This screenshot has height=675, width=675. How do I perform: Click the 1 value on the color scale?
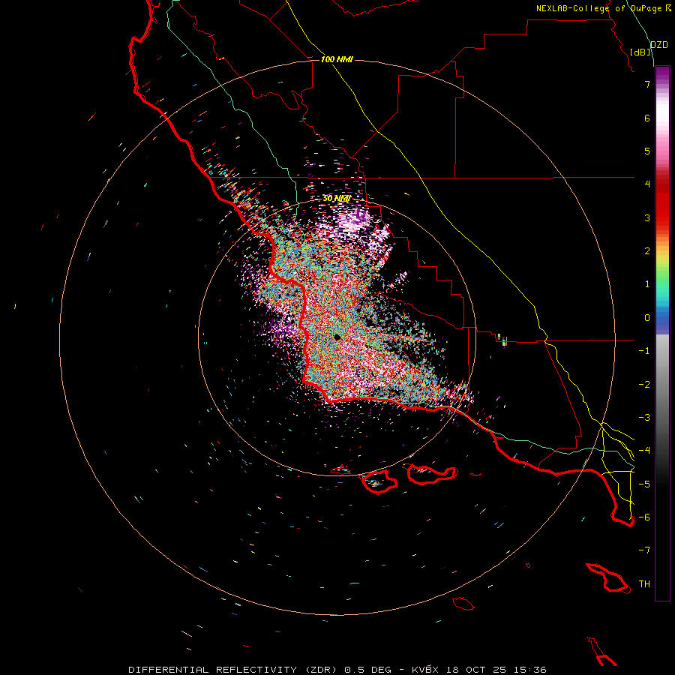coord(647,284)
